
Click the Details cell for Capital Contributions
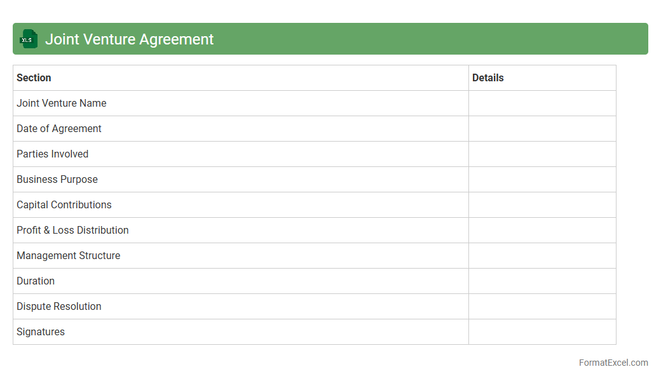(x=542, y=204)
